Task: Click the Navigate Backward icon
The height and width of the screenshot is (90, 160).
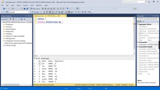Action: (x=4, y=9)
